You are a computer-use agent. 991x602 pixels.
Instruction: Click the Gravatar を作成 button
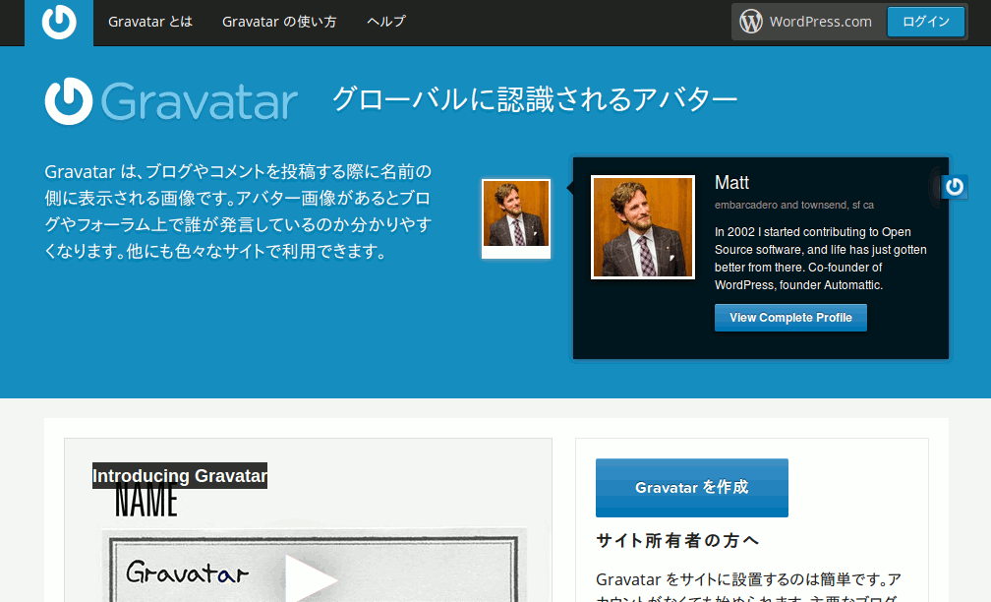[x=691, y=488]
